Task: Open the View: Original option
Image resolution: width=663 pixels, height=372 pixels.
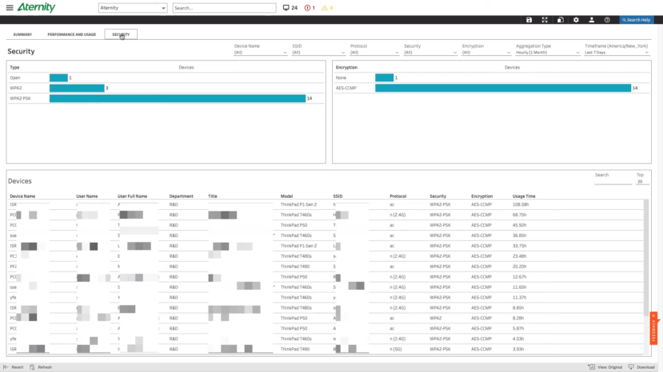Action: click(x=605, y=367)
